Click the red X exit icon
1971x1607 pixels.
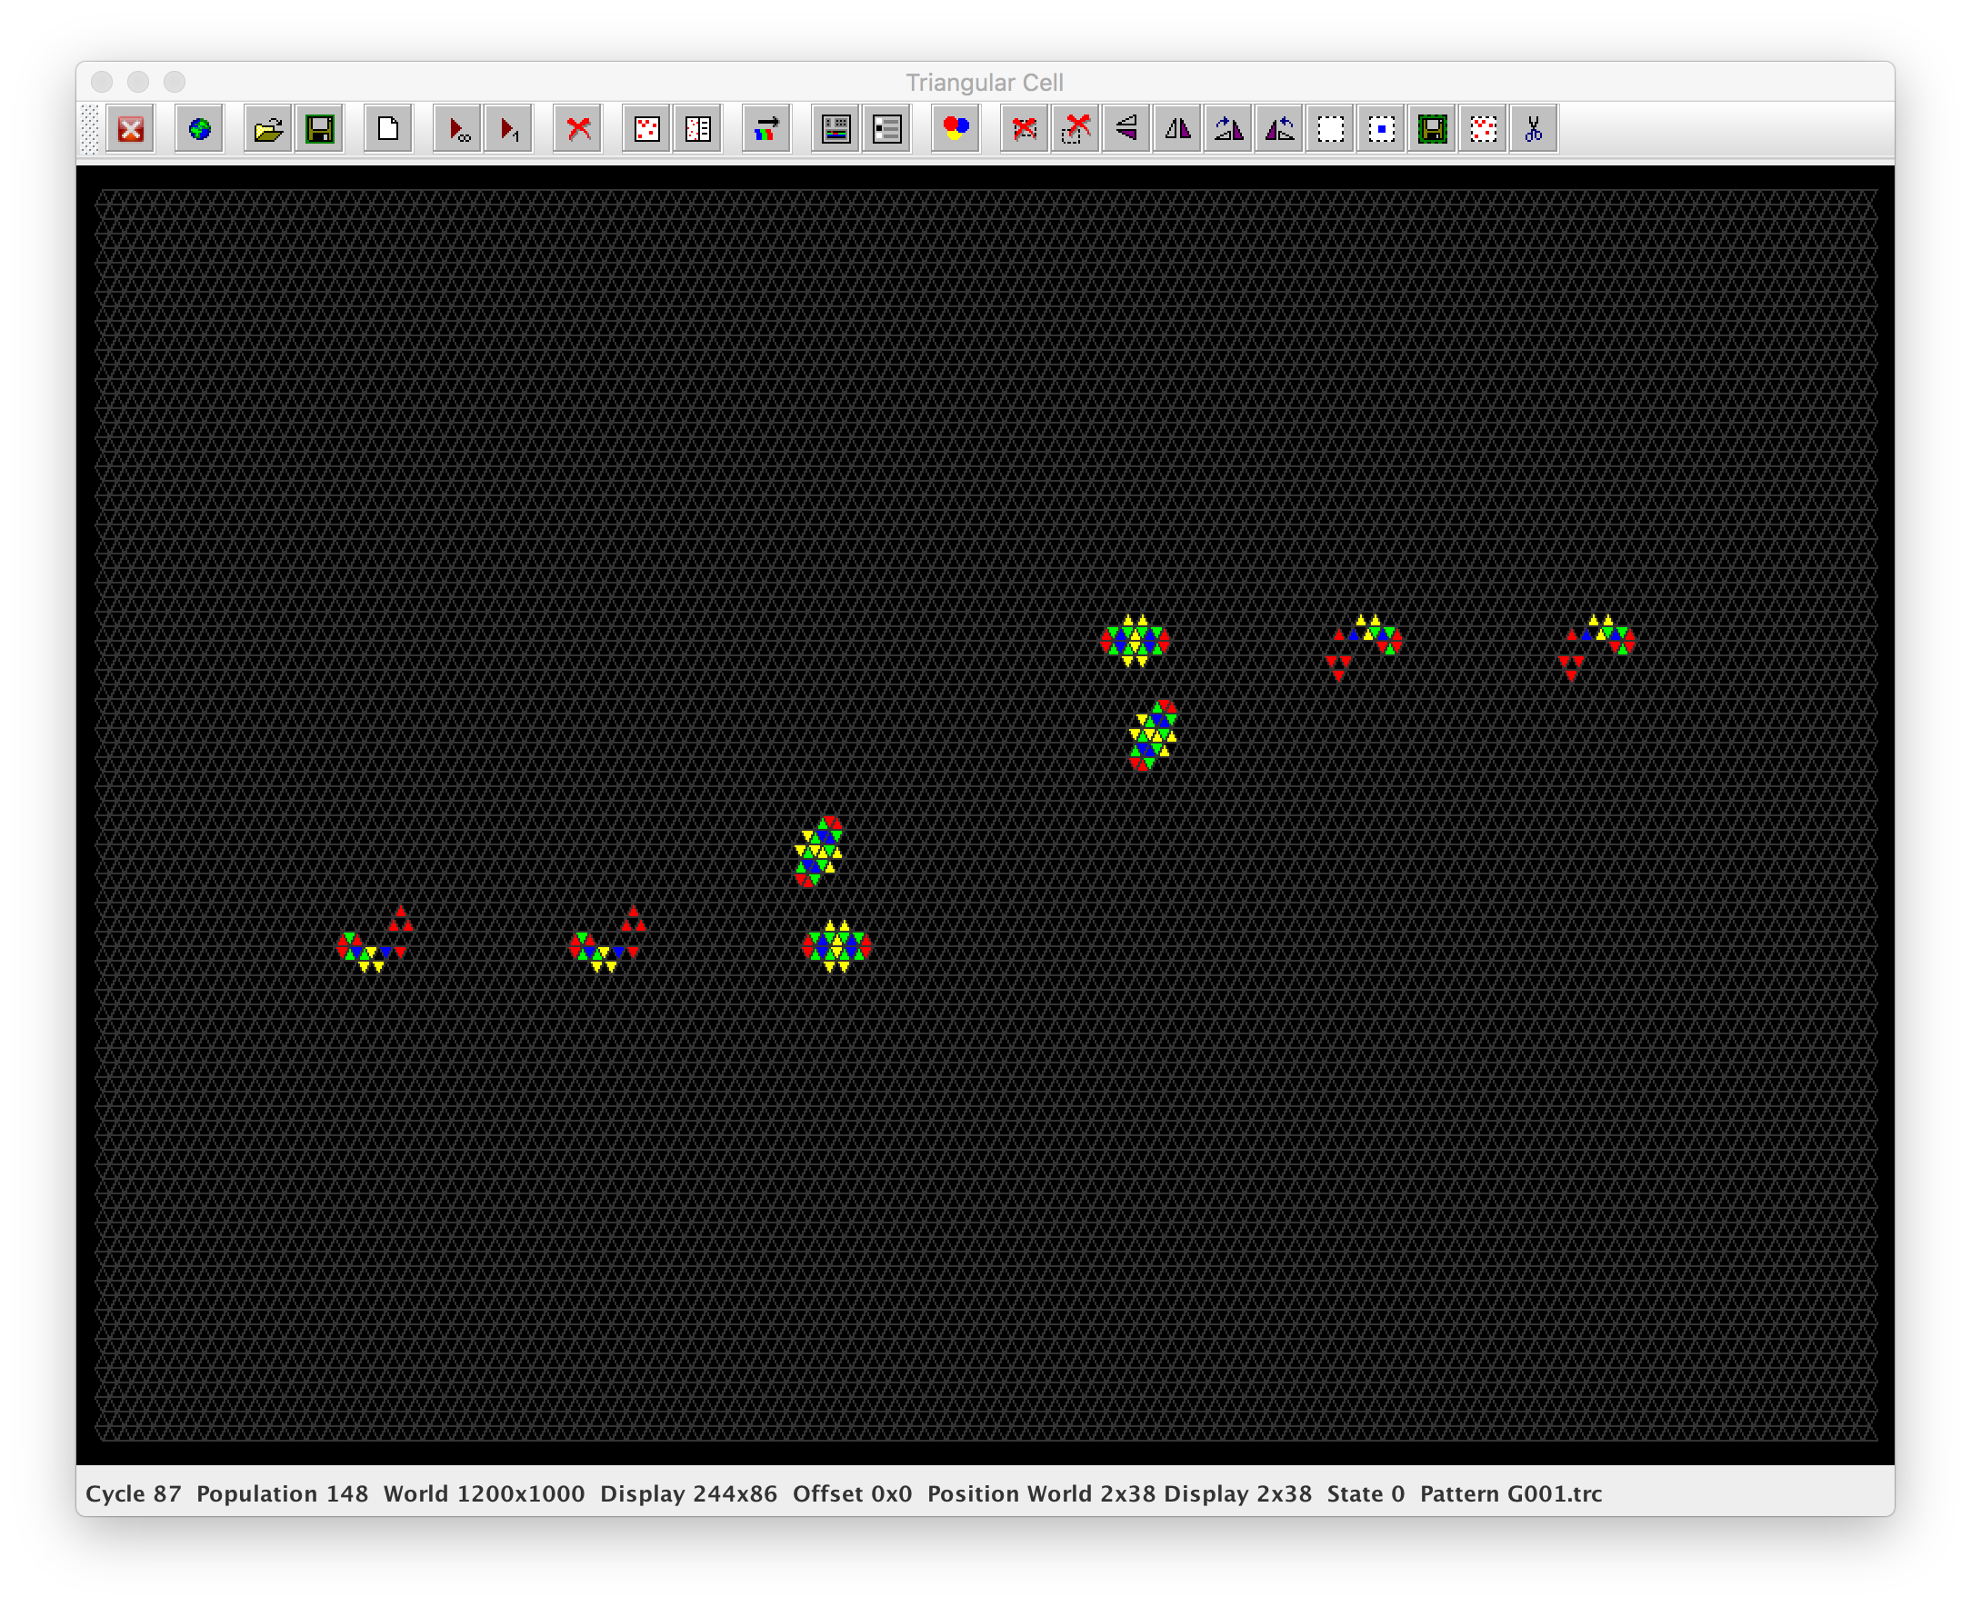pos(131,129)
